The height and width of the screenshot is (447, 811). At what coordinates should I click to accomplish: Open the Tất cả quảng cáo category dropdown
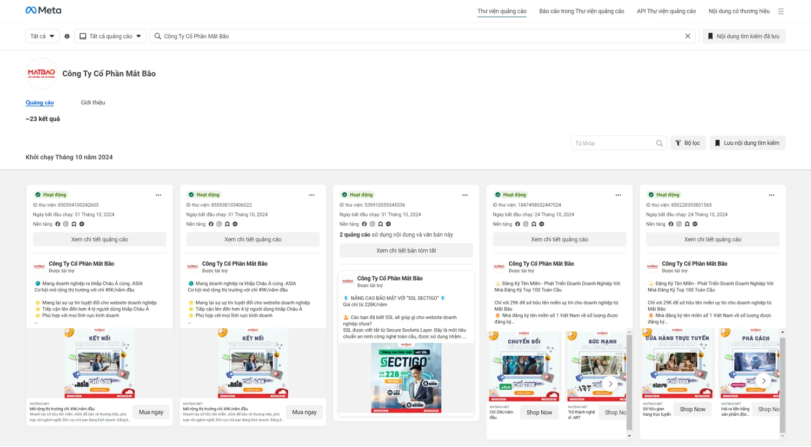click(110, 36)
